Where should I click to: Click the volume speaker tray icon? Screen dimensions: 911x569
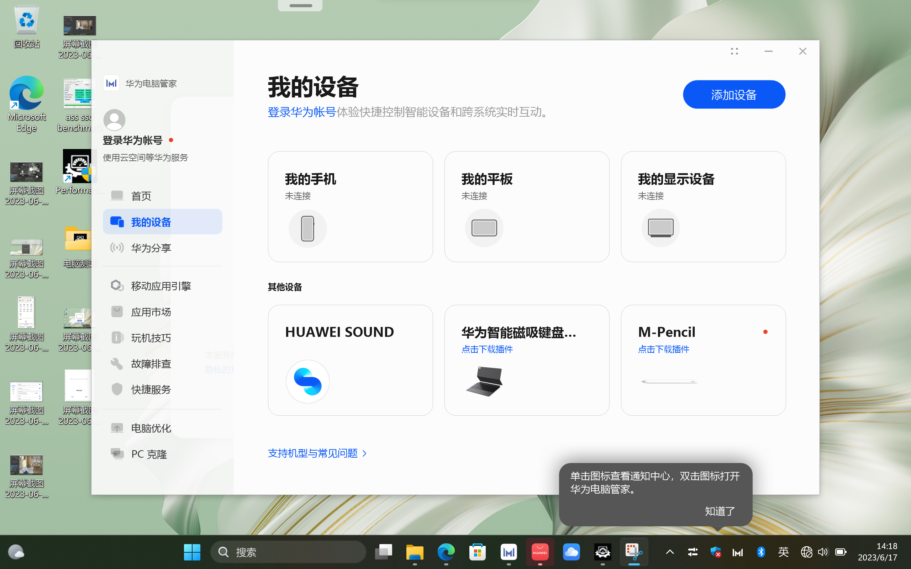point(823,552)
